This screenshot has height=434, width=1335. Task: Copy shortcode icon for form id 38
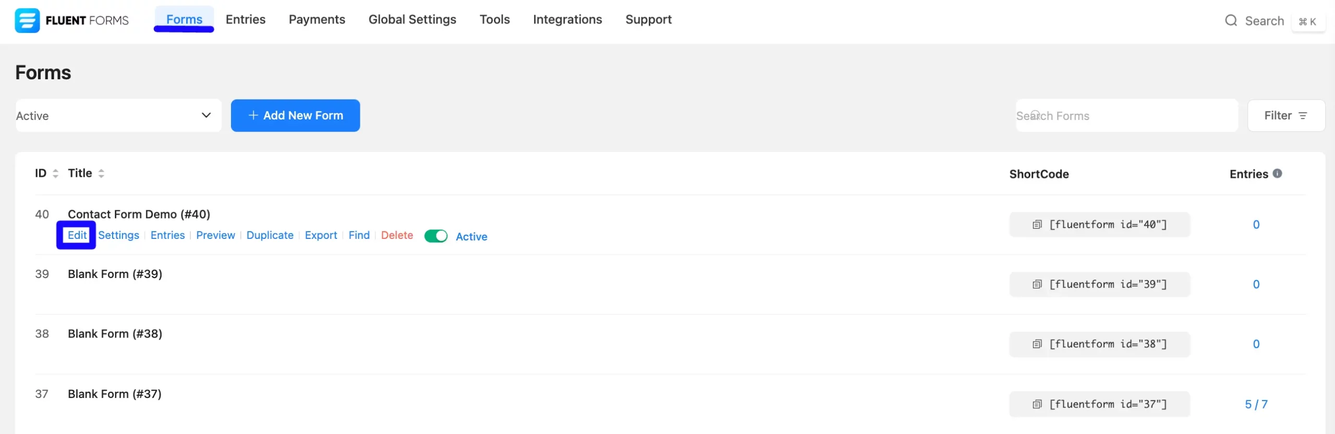tap(1037, 344)
